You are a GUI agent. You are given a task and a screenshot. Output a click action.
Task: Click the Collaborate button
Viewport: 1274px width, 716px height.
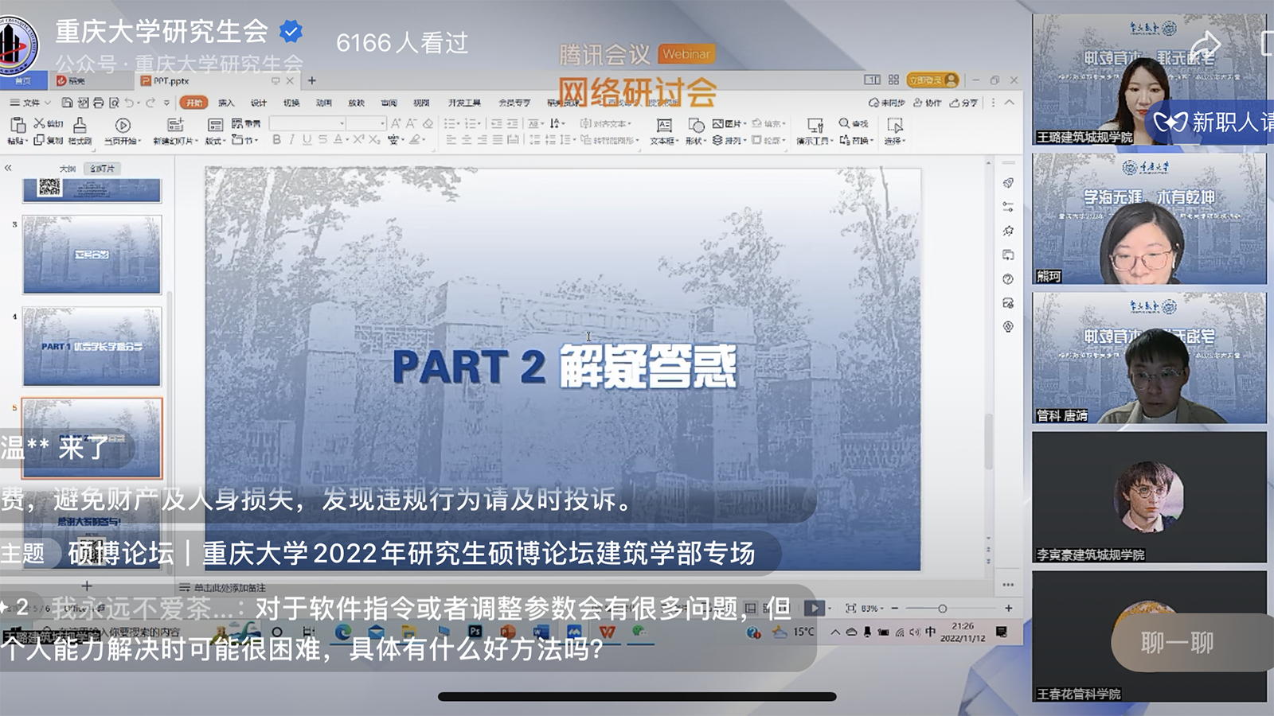(928, 103)
